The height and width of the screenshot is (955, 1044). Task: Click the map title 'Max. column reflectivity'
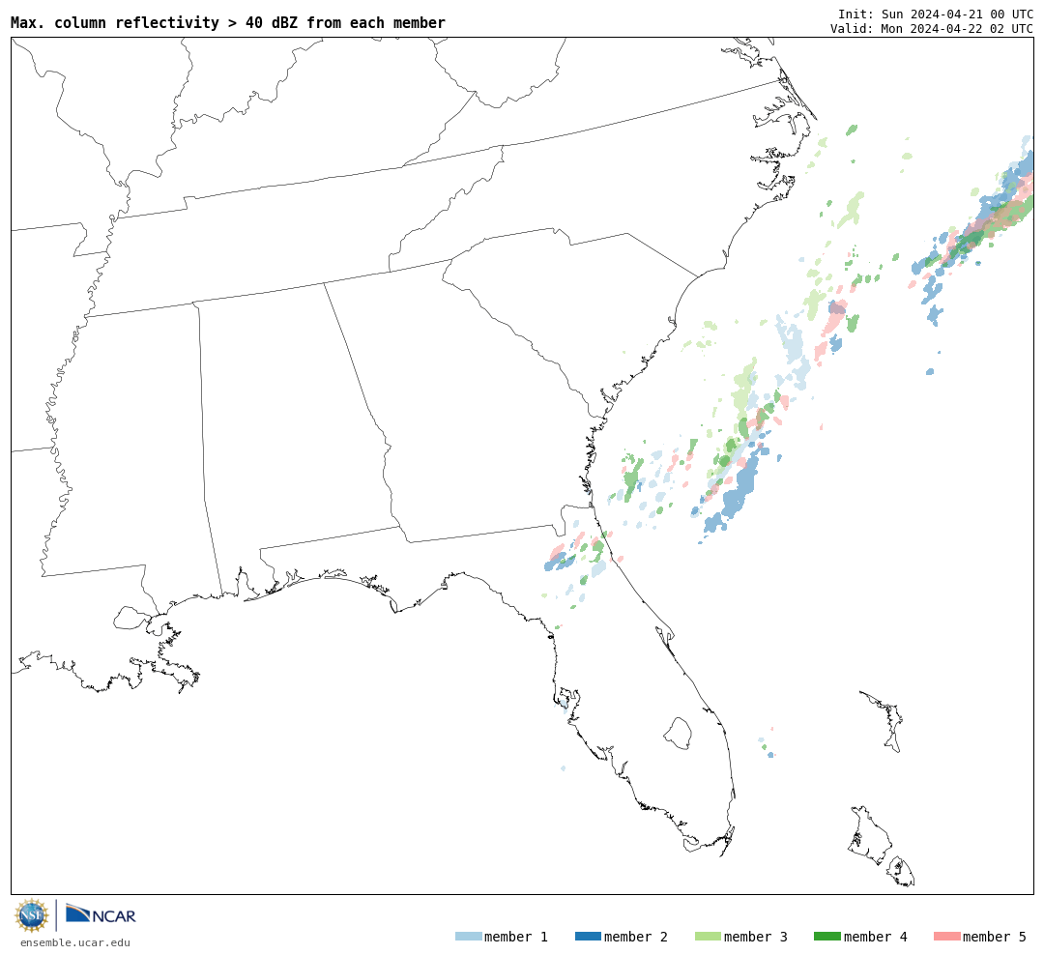[x=114, y=22]
